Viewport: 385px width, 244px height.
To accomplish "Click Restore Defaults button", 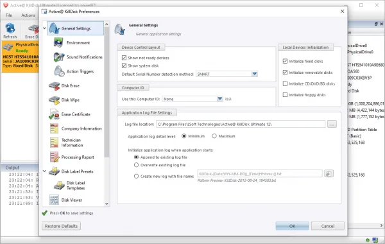I will [x=61, y=226].
